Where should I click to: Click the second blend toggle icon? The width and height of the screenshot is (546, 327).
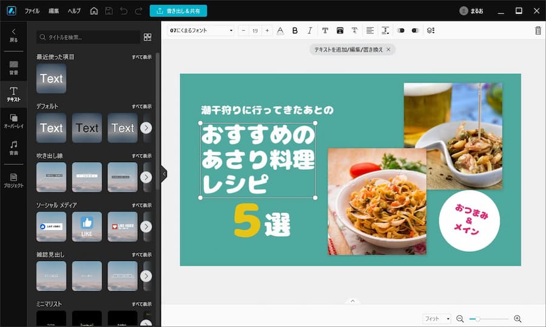pos(415,31)
